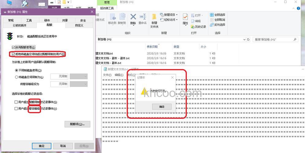305x153 pixels.
Task: Switch to Tools (工具) properties tab
Action: click(29, 20)
